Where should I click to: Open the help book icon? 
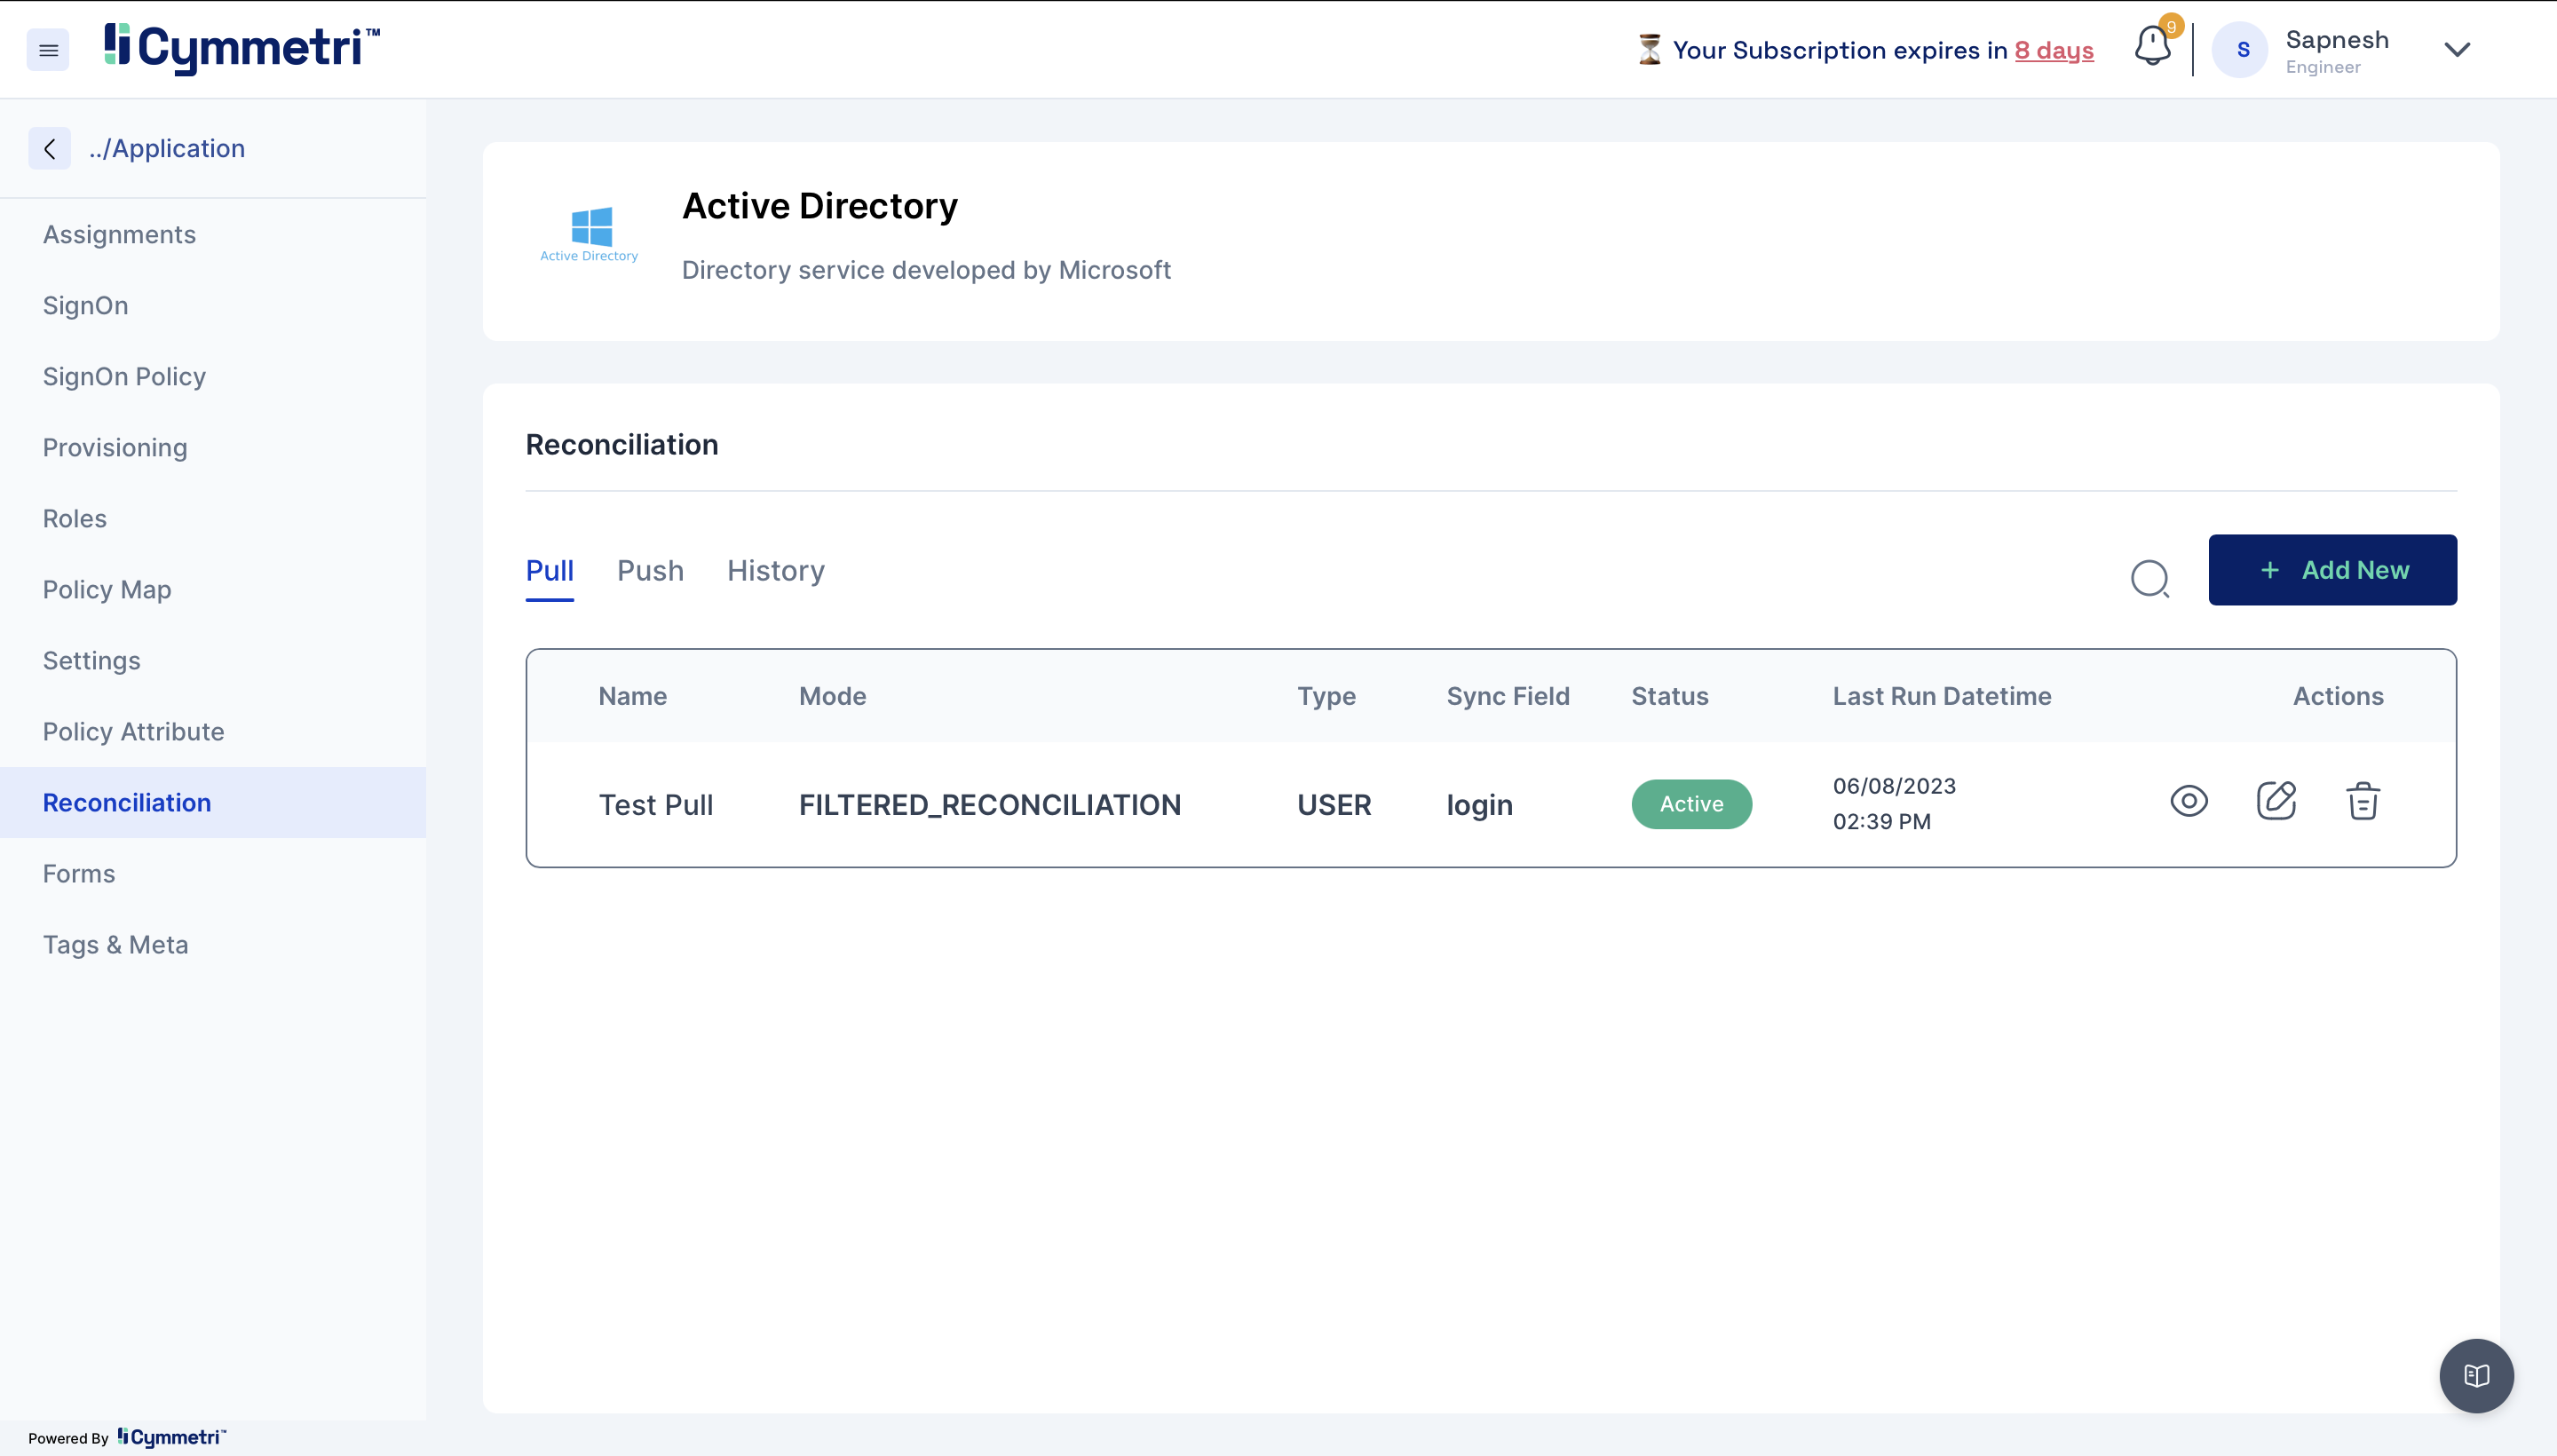(2476, 1376)
